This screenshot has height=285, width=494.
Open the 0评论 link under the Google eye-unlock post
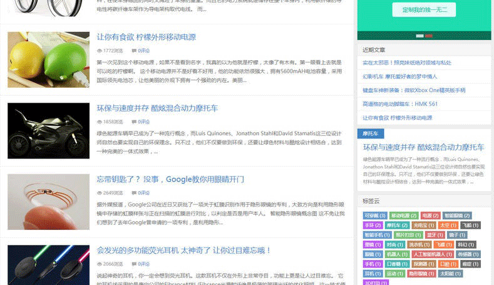(143, 193)
